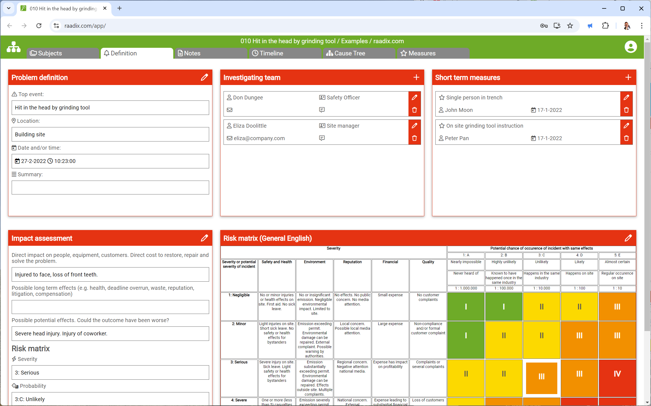The height and width of the screenshot is (406, 651).
Task: Open the Notes tab
Action: [x=211, y=53]
